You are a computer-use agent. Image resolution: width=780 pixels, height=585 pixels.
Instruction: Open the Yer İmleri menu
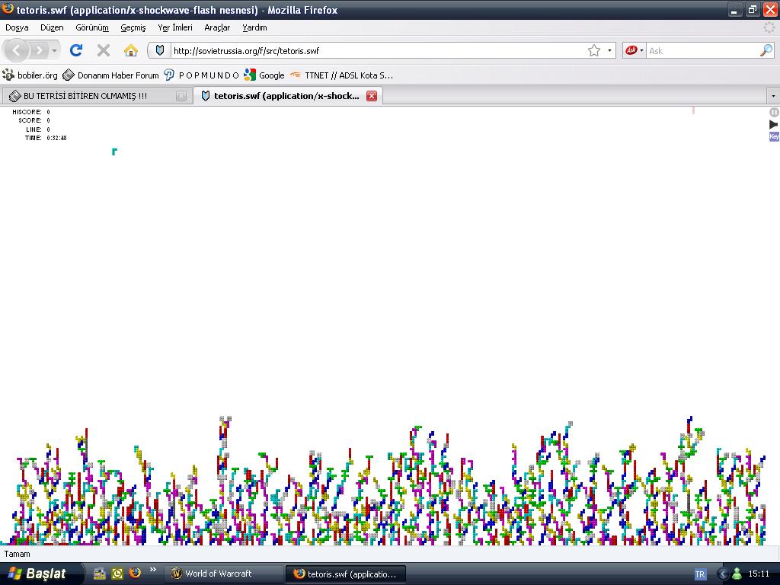point(175,27)
